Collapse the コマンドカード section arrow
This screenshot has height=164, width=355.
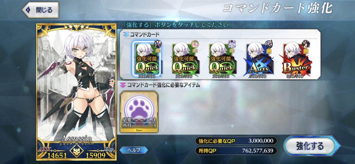126,35
